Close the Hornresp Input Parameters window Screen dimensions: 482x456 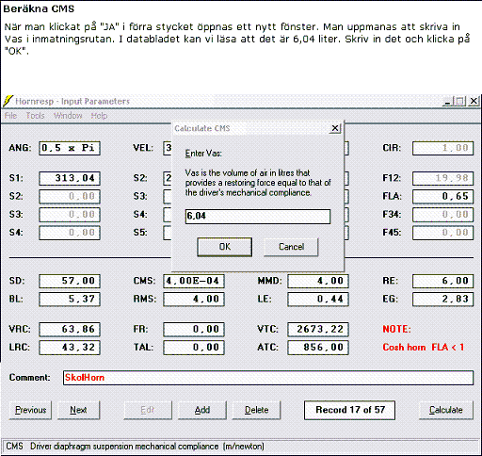pyautogui.click(x=474, y=102)
